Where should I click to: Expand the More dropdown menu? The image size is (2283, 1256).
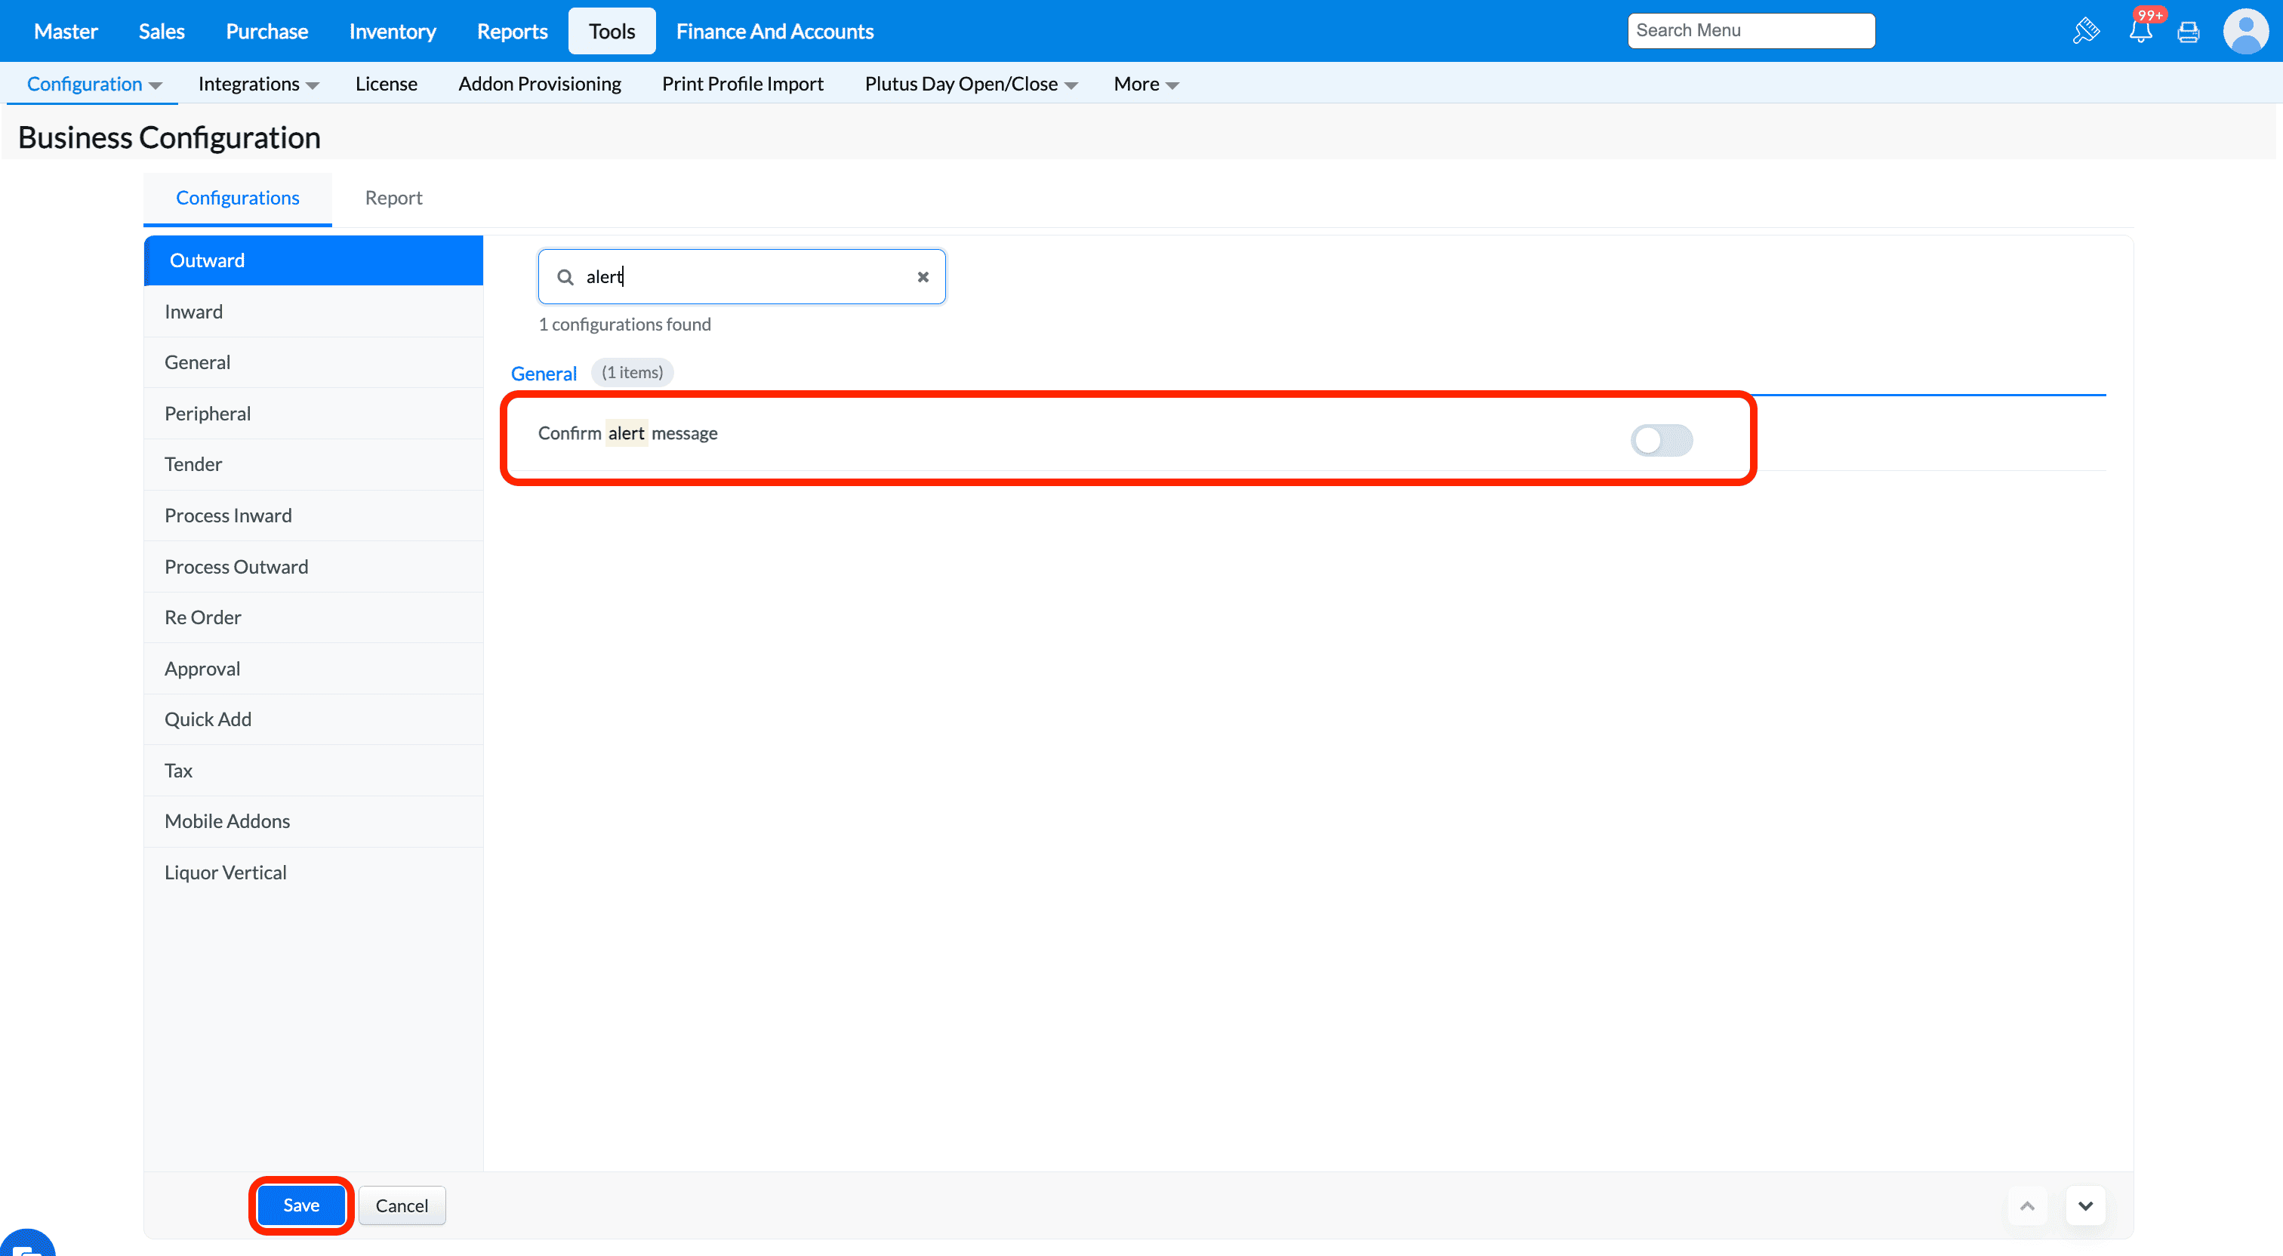1145,85
